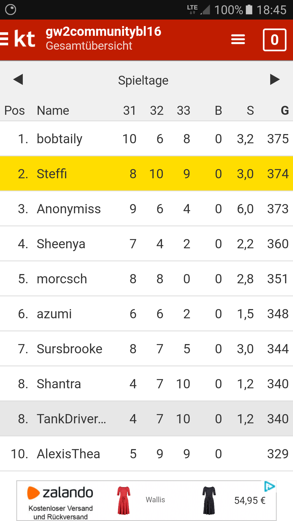This screenshot has height=521, width=293.
Task: Open the TankDriver row
Action: [x=146, y=419]
